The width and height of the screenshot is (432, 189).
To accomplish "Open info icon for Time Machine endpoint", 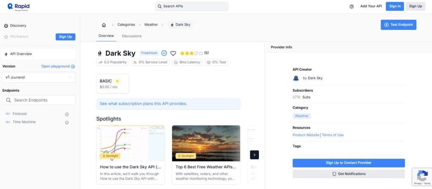I will [67, 123].
